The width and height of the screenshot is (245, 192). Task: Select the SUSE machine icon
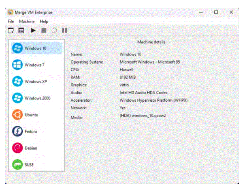click(x=17, y=165)
